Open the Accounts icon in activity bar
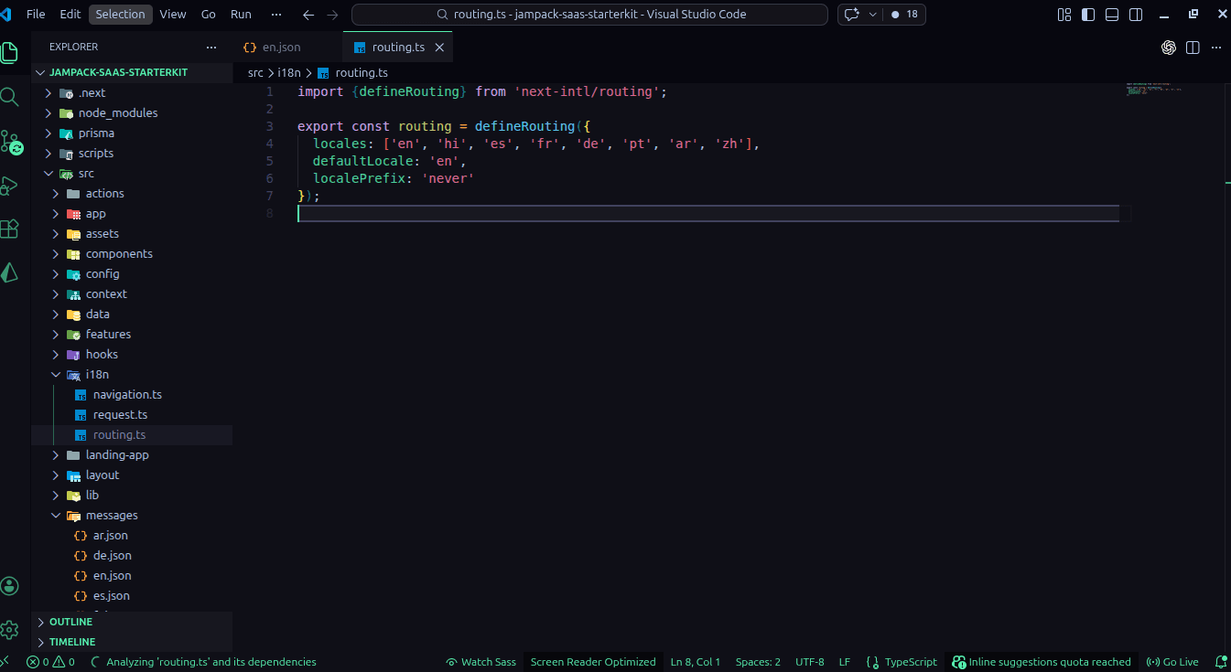The image size is (1231, 672). click(9, 586)
